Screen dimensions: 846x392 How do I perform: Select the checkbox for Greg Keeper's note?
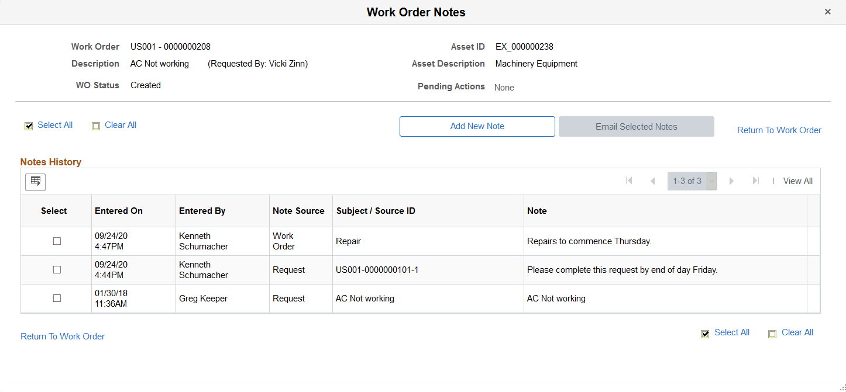(x=57, y=298)
